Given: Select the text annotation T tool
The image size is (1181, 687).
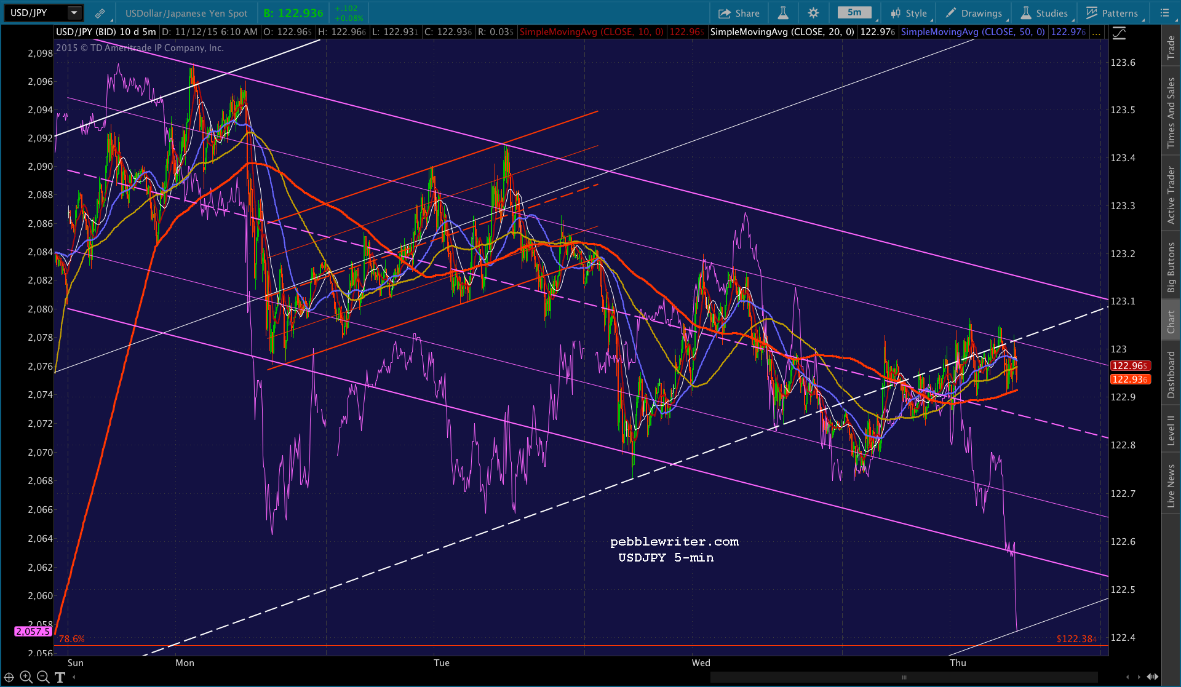Looking at the screenshot, I should (60, 677).
